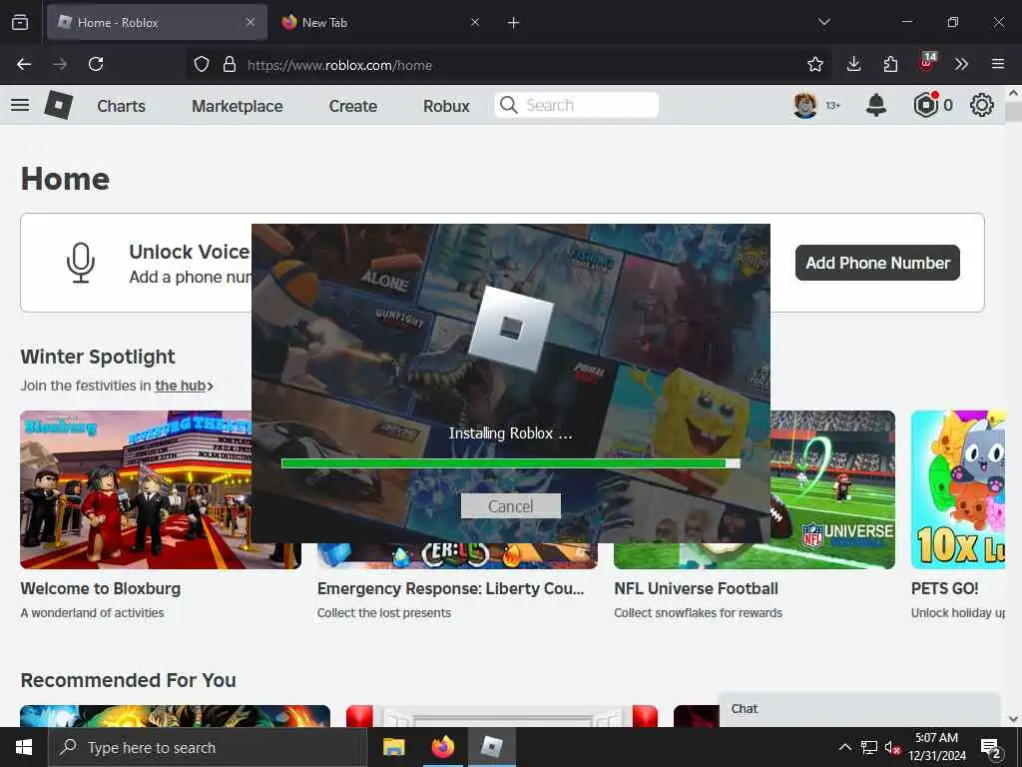The width and height of the screenshot is (1022, 767).
Task: Close the New Tab tab
Action: pyautogui.click(x=475, y=22)
